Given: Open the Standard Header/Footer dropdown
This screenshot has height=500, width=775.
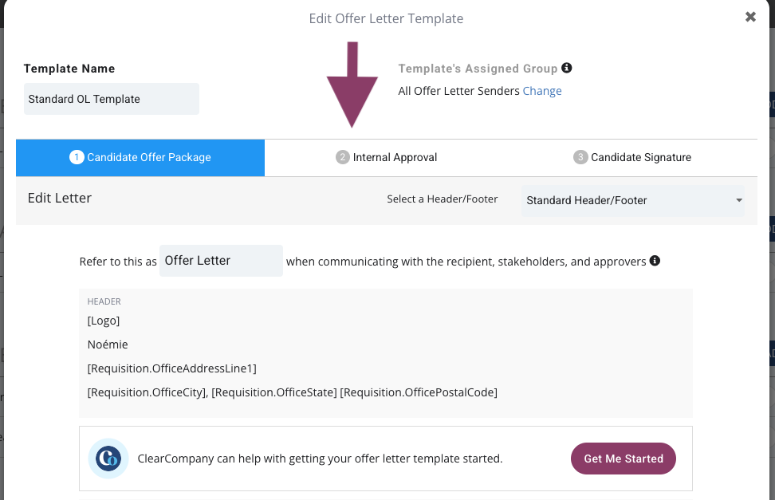Looking at the screenshot, I should (x=632, y=200).
